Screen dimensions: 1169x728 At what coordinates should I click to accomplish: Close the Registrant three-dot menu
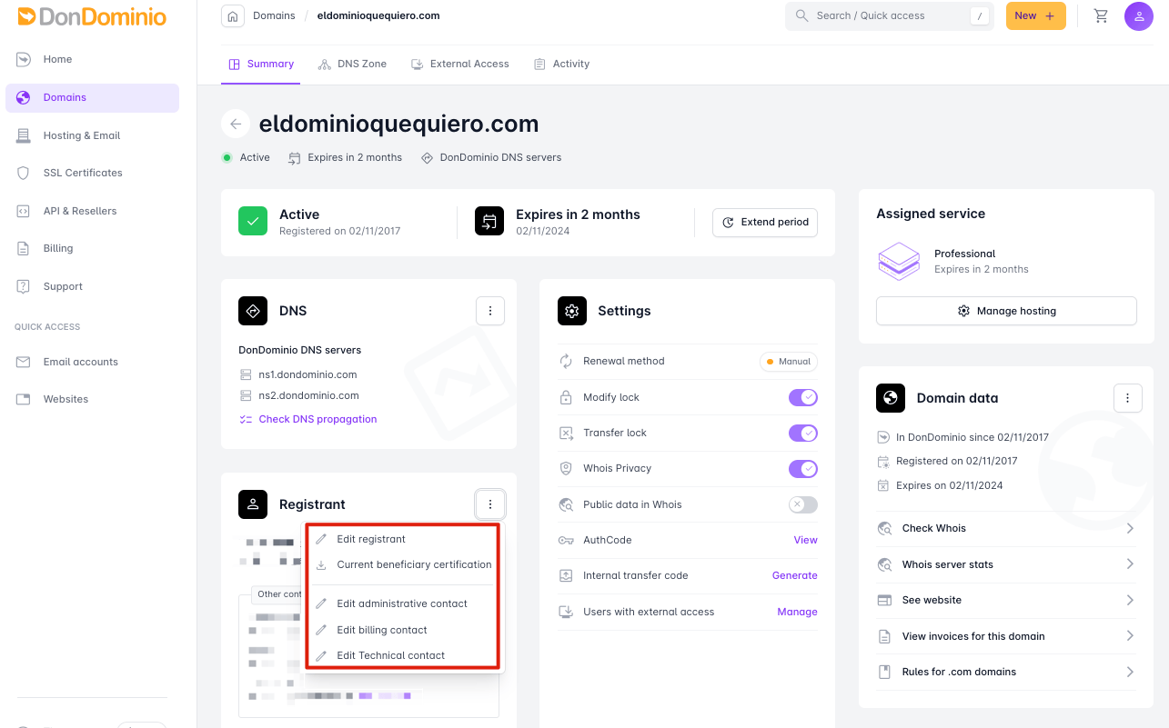(490, 504)
